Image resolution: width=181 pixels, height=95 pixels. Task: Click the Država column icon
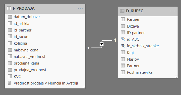tap(123, 26)
